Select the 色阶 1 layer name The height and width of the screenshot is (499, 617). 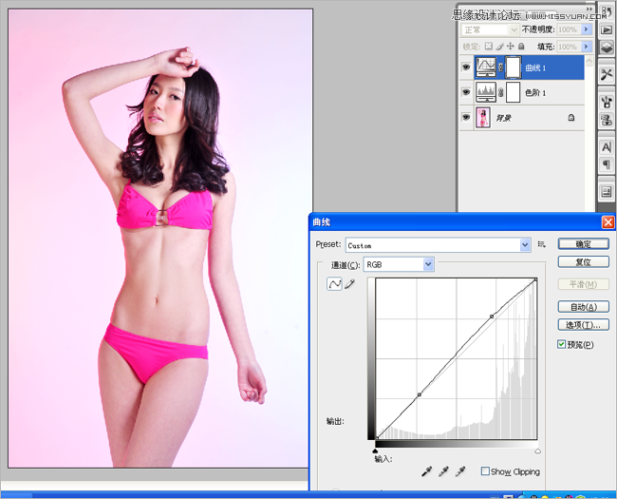(x=535, y=93)
